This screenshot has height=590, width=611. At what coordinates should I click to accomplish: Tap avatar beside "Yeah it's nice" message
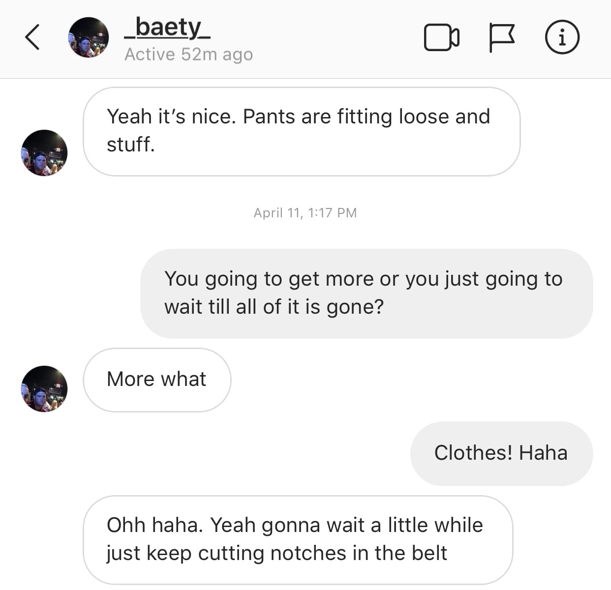(x=44, y=153)
